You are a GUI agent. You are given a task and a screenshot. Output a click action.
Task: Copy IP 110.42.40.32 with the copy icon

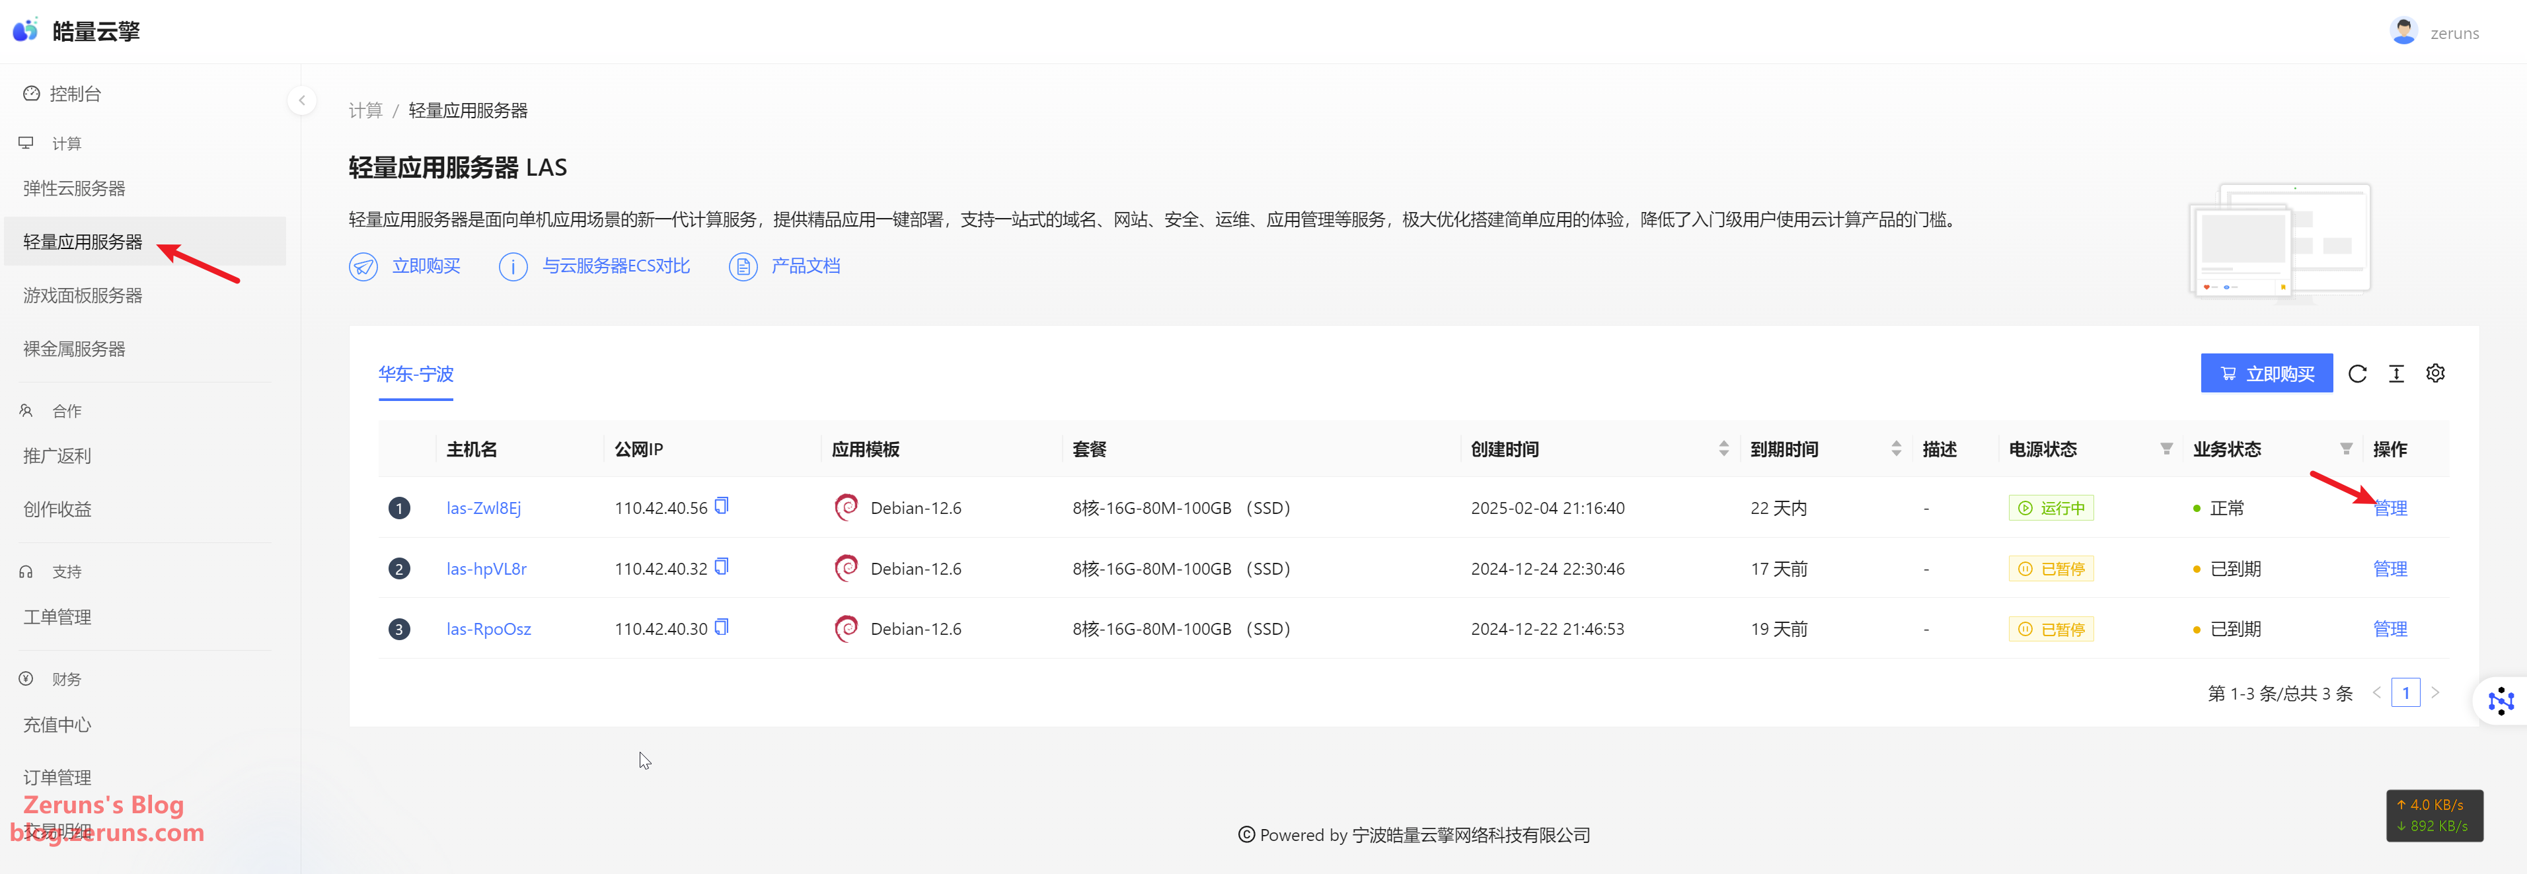(x=721, y=567)
